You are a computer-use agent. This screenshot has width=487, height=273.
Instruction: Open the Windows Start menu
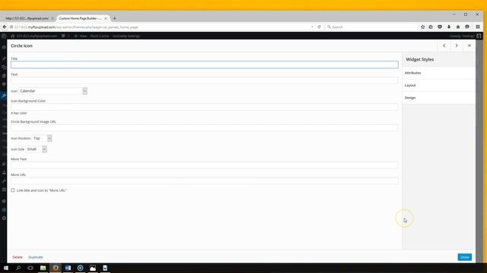click(6, 268)
